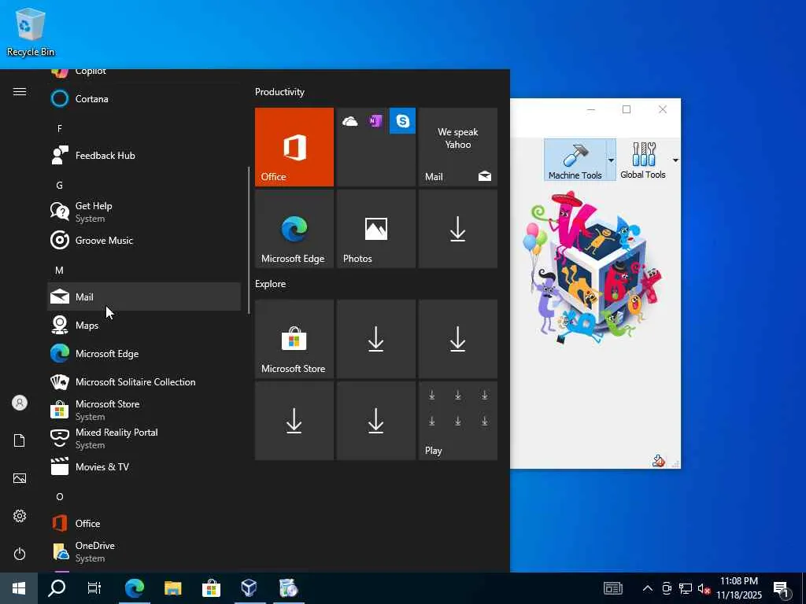Open the muted volume tray icon
This screenshot has width=806, height=604.
704,588
